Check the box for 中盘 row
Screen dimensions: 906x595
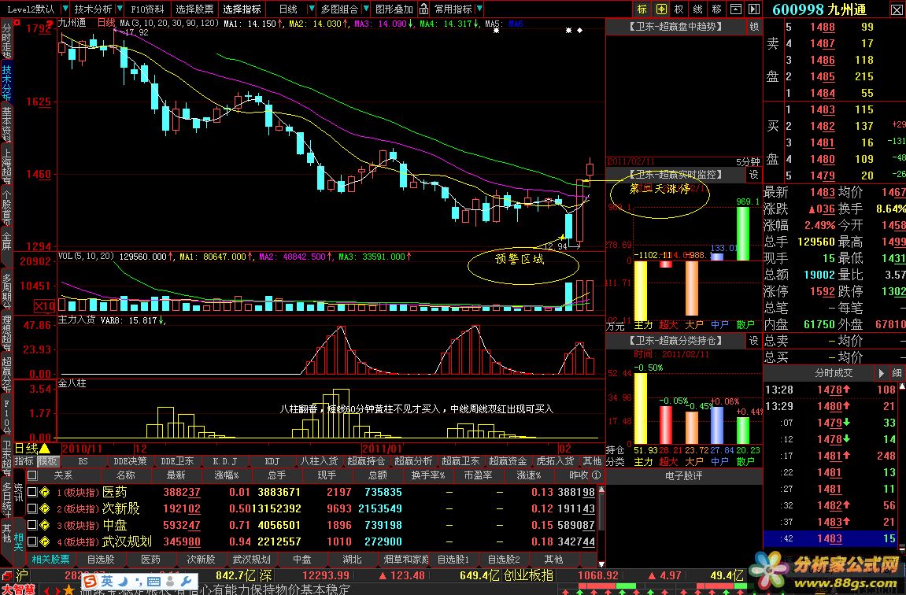[x=32, y=525]
